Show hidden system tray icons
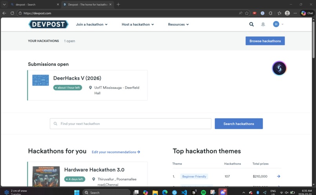 (x=243, y=192)
